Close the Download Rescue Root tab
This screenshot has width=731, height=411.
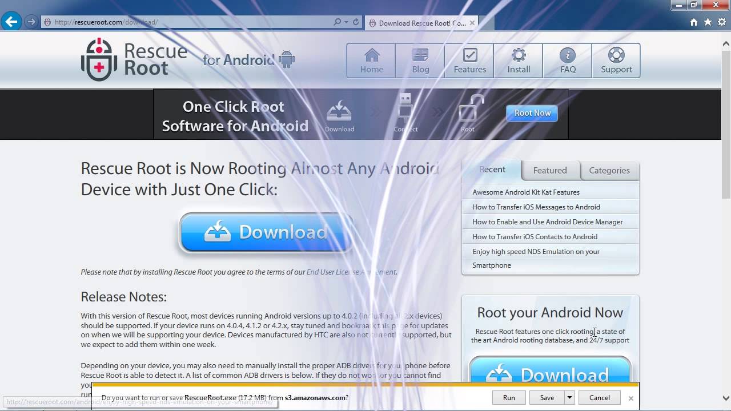472,23
